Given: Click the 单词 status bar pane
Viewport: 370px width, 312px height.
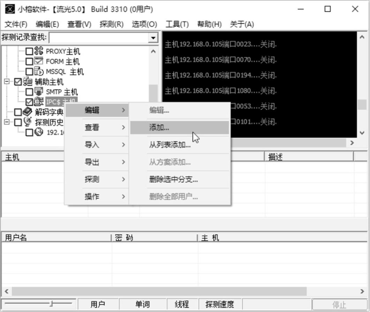Looking at the screenshot, I should click(143, 304).
